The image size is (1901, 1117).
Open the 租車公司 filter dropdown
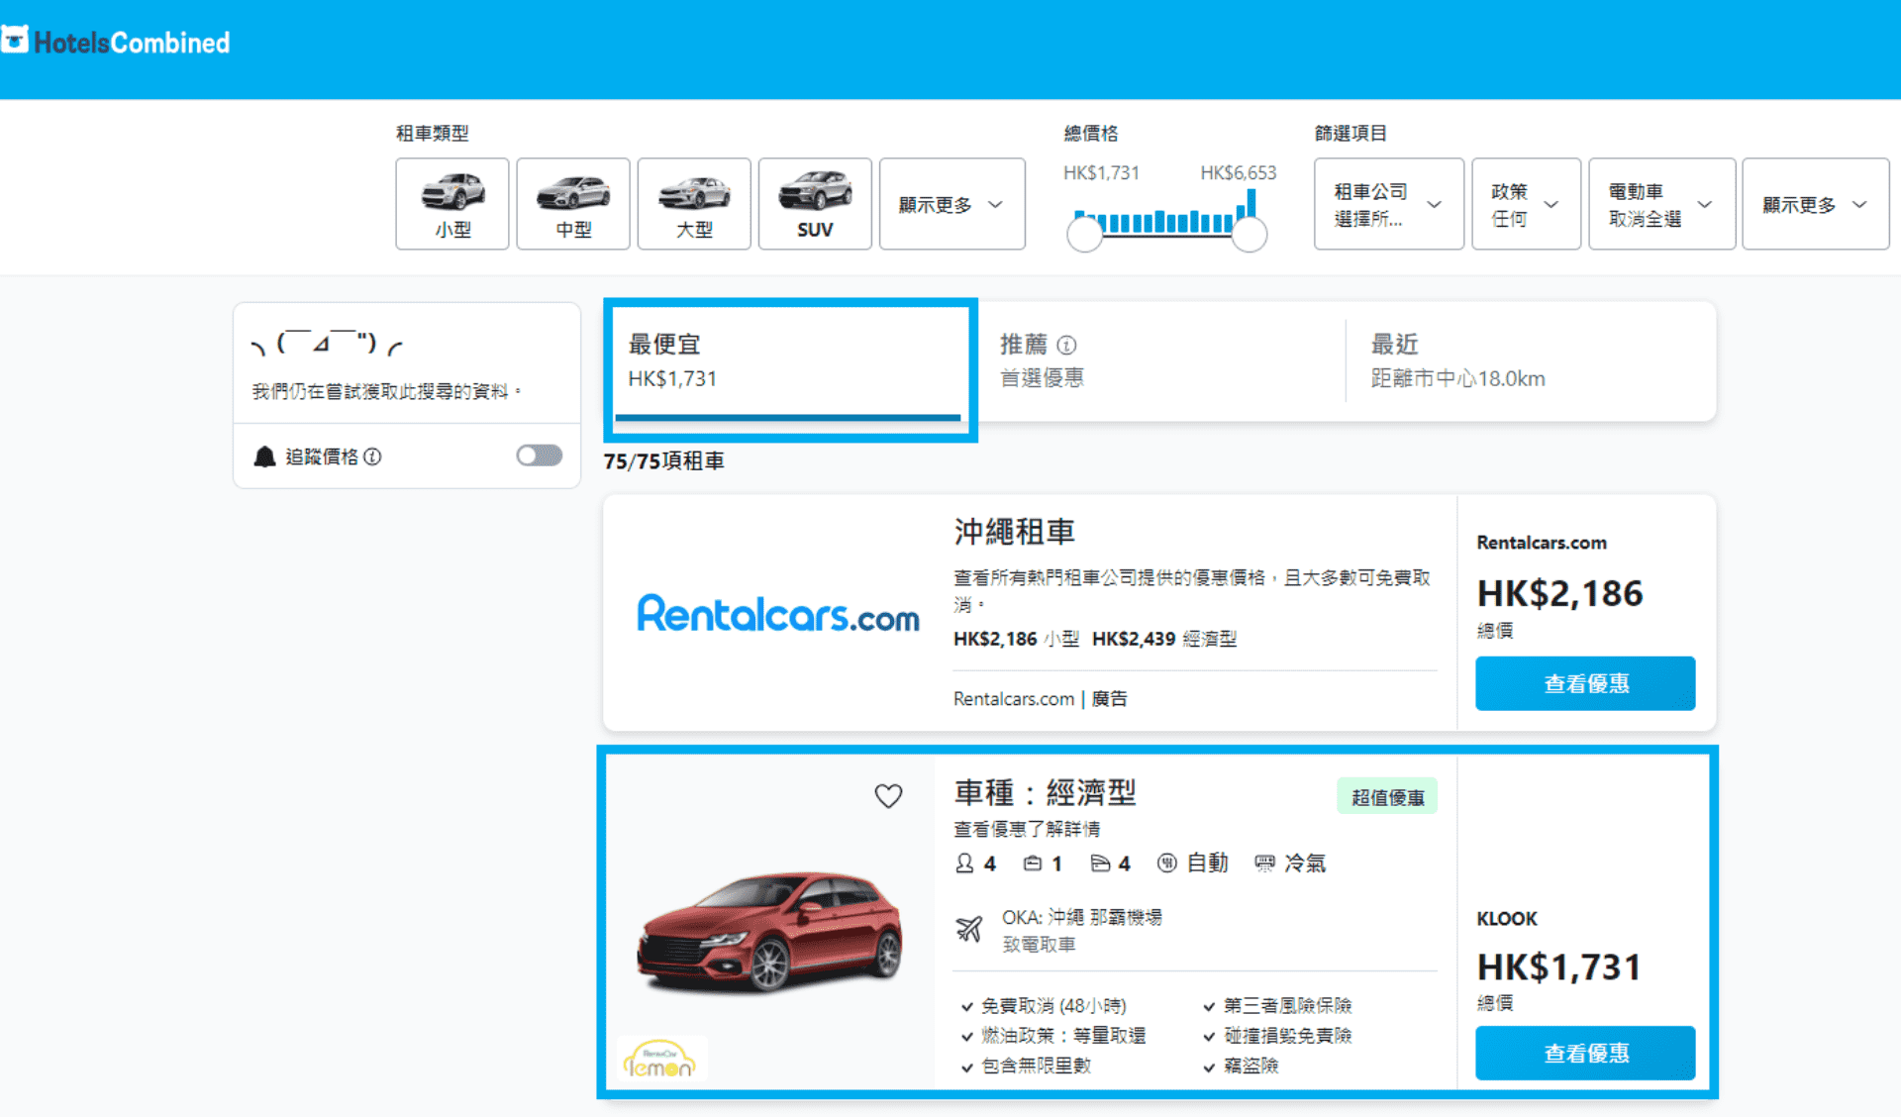(1388, 204)
